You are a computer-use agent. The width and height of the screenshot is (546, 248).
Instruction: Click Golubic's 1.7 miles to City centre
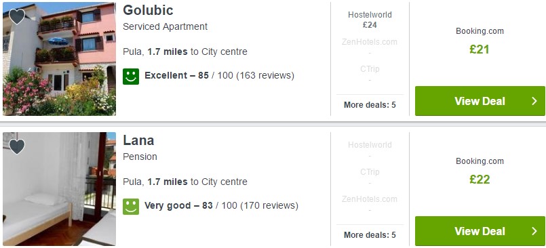click(197, 51)
